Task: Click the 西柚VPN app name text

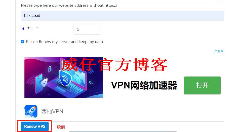Action: (x=52, y=112)
